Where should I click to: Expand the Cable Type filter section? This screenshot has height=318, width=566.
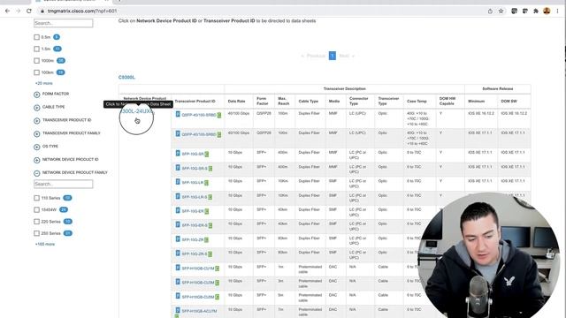(37, 108)
